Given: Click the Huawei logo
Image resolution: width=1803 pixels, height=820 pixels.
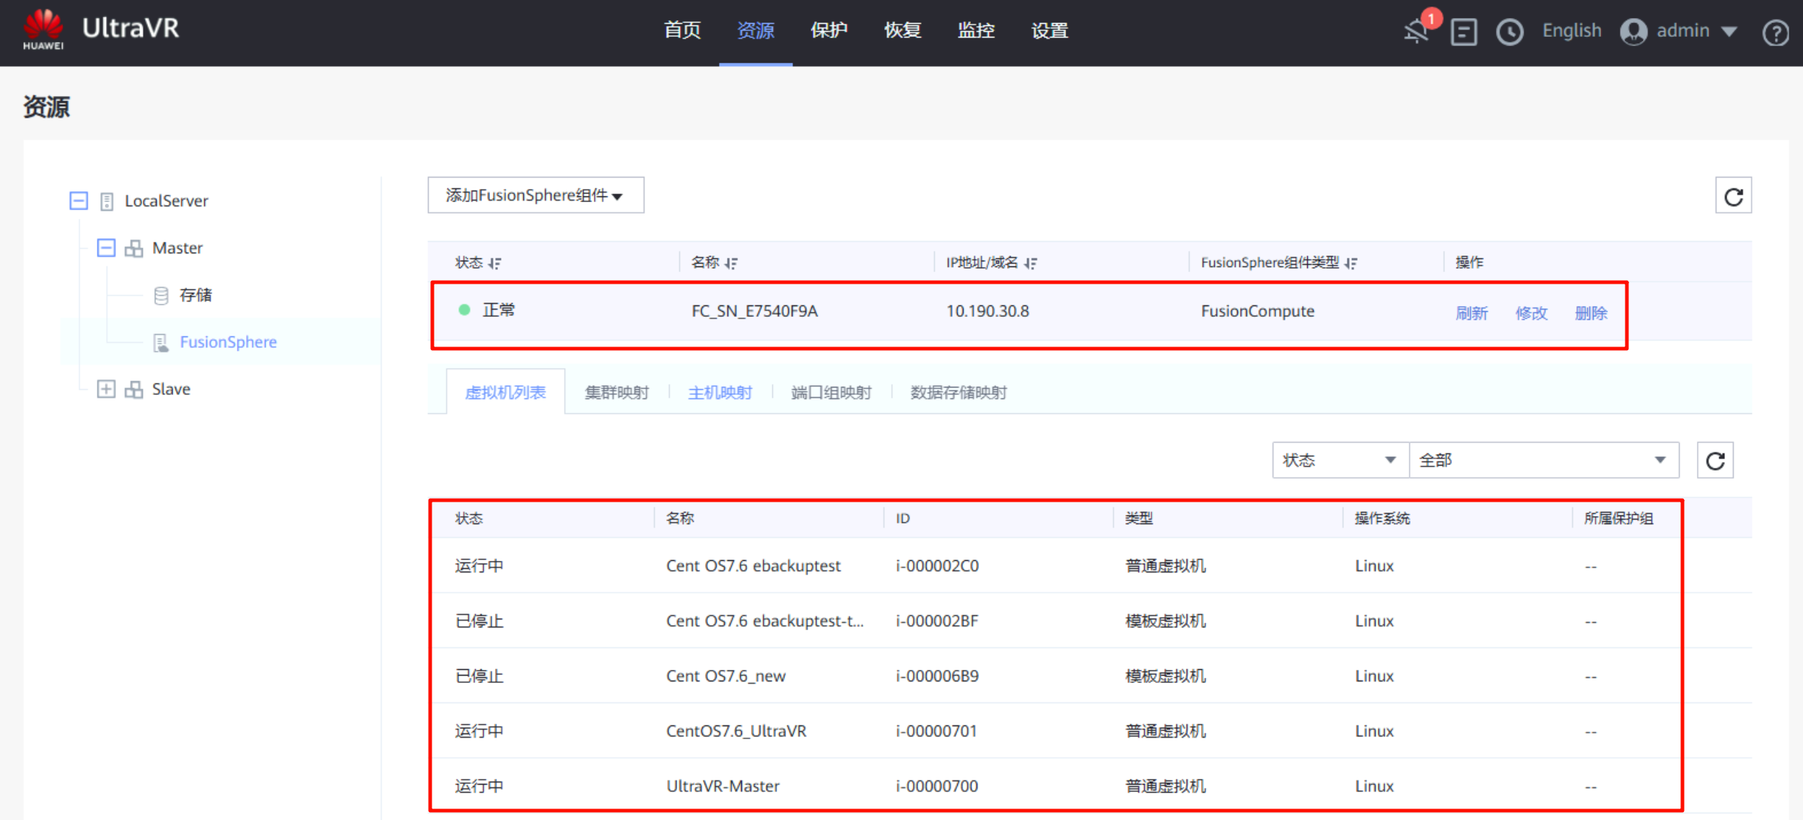Looking at the screenshot, I should tap(43, 29).
